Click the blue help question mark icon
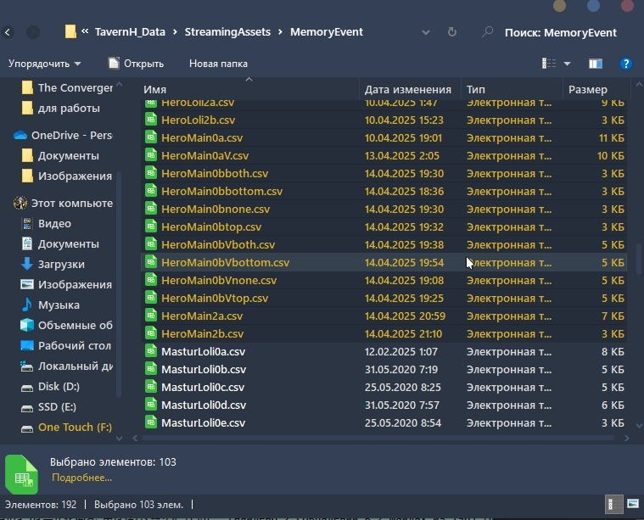The image size is (644, 520). (625, 64)
